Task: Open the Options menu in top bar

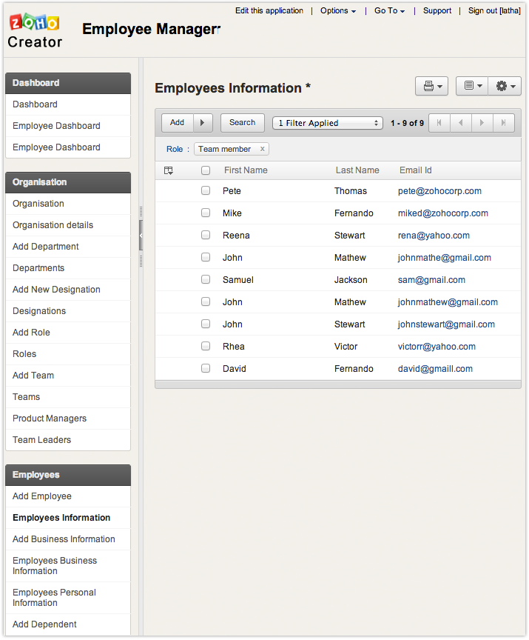Action: click(x=338, y=11)
